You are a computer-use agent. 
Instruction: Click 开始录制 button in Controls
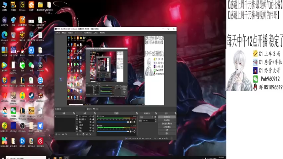coord(167,120)
